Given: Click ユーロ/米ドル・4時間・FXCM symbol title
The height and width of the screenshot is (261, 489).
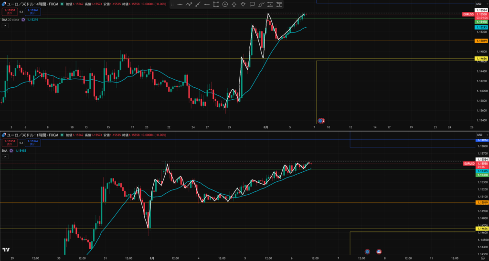Looking at the screenshot, I should (32, 4).
